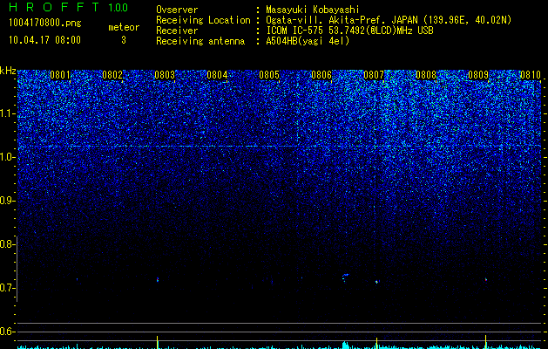Click the ICOM IC-575 53.7492 MHz receiver text

[x=349, y=31]
